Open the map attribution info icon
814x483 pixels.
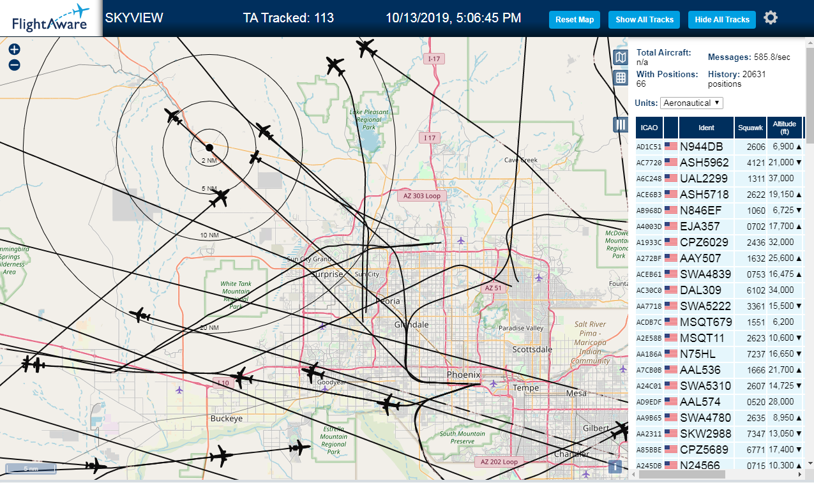(x=615, y=466)
